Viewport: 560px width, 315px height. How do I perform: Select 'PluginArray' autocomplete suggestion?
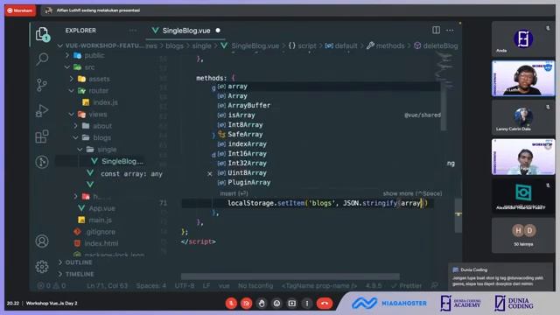[x=329, y=183]
